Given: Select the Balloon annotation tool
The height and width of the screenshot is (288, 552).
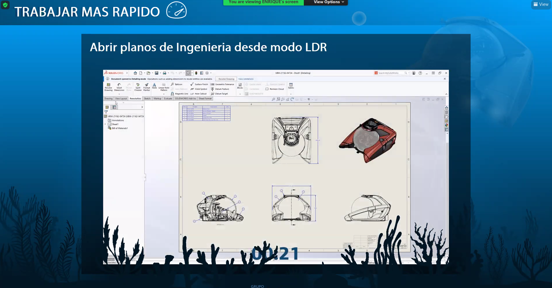Looking at the screenshot, I should (x=176, y=85).
